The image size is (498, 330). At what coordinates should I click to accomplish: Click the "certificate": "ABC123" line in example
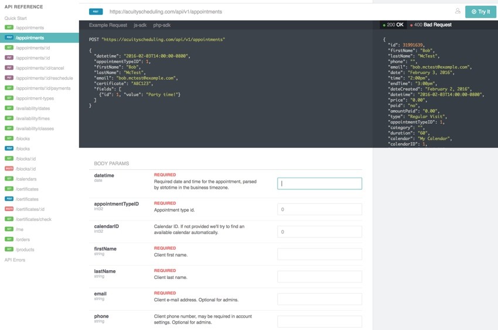click(124, 84)
